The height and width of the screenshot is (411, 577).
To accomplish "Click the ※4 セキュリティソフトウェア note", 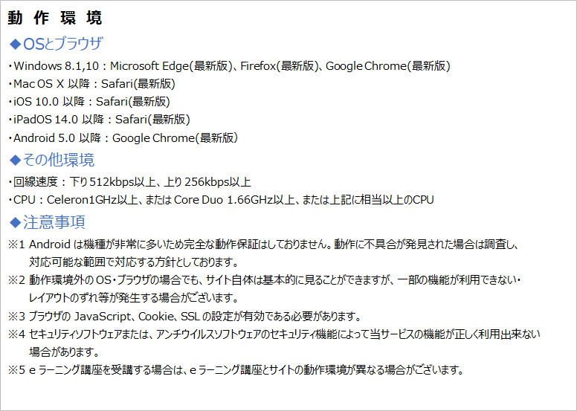I will tap(274, 343).
